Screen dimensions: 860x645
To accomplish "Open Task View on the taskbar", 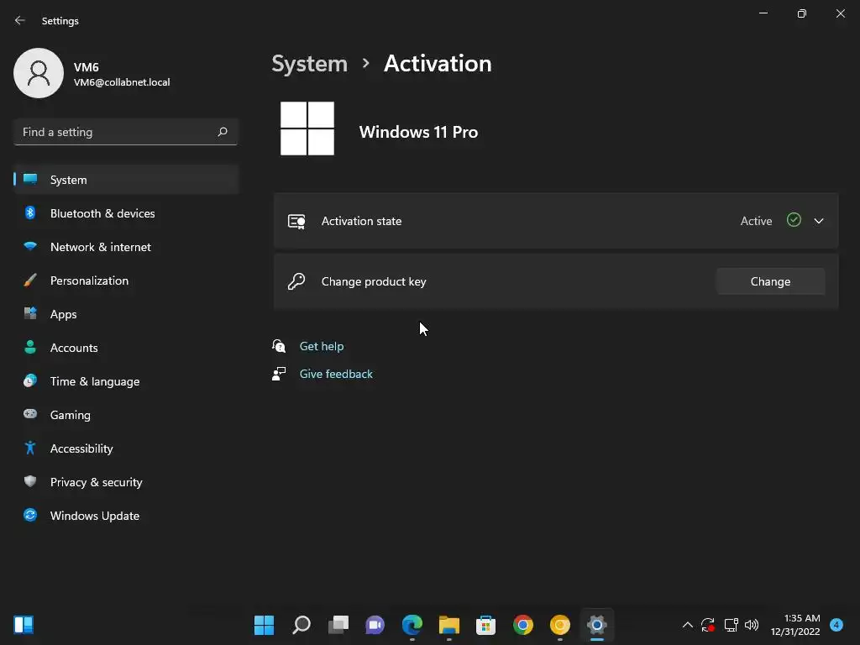I will 338,625.
